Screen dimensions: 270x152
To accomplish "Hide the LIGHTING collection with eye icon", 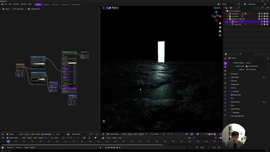I will (x=262, y=16).
